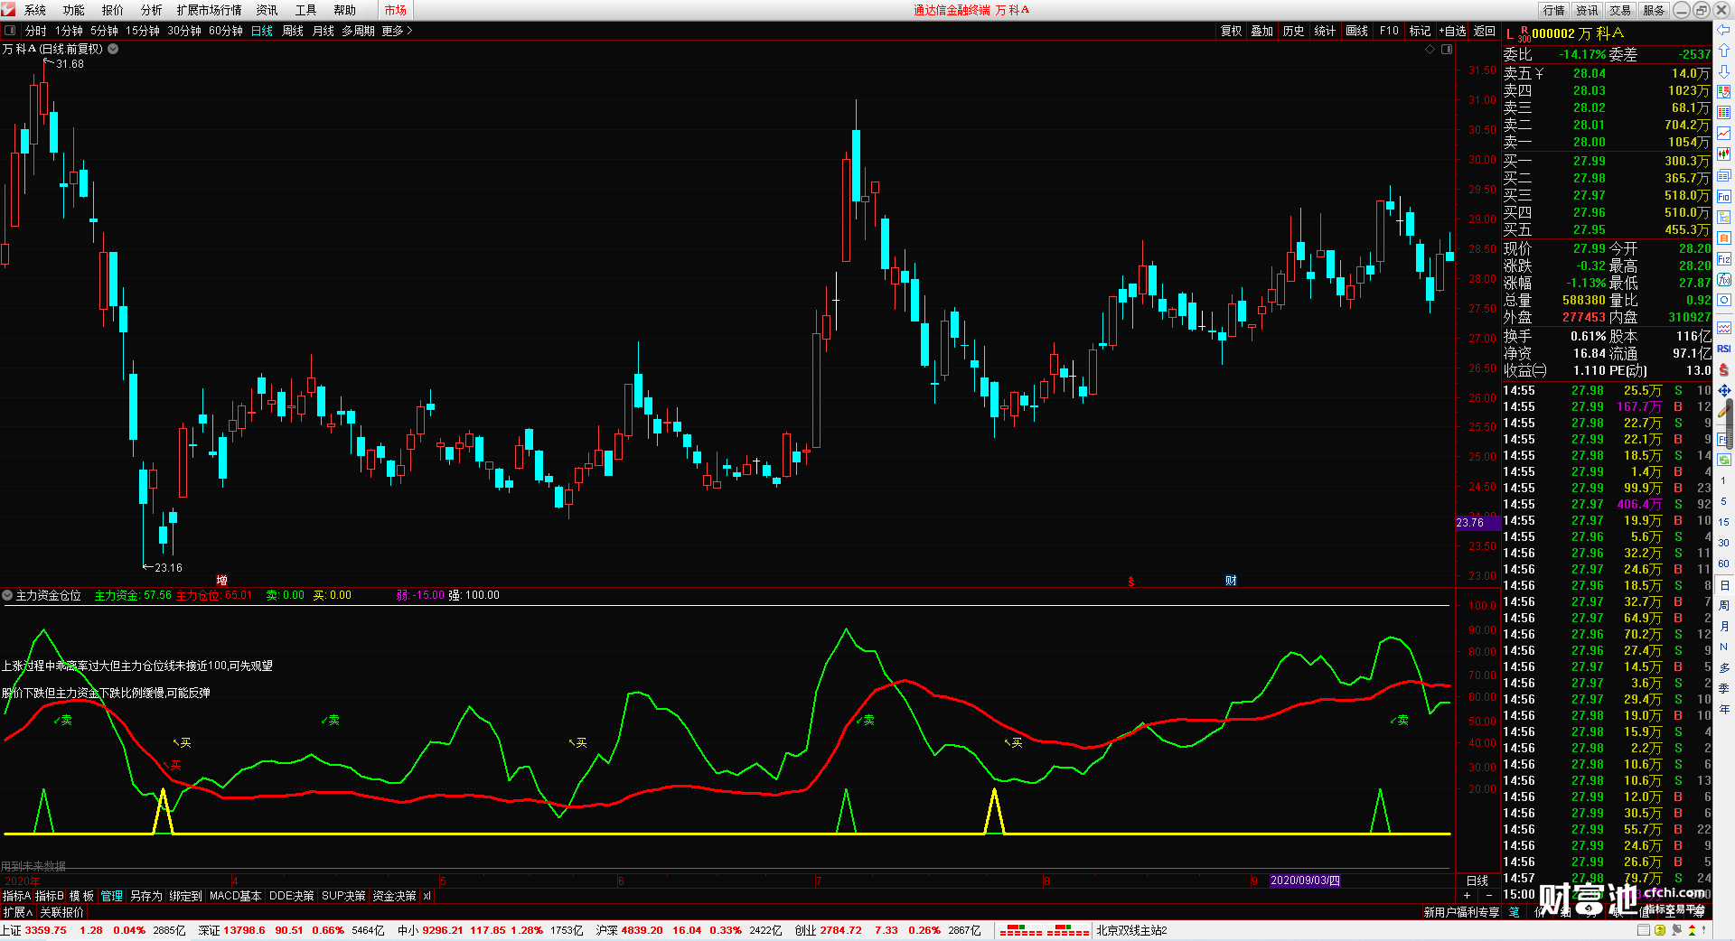The width and height of the screenshot is (1735, 941).
Task: Open the 标记 marker dropdown
Action: (x=1420, y=31)
